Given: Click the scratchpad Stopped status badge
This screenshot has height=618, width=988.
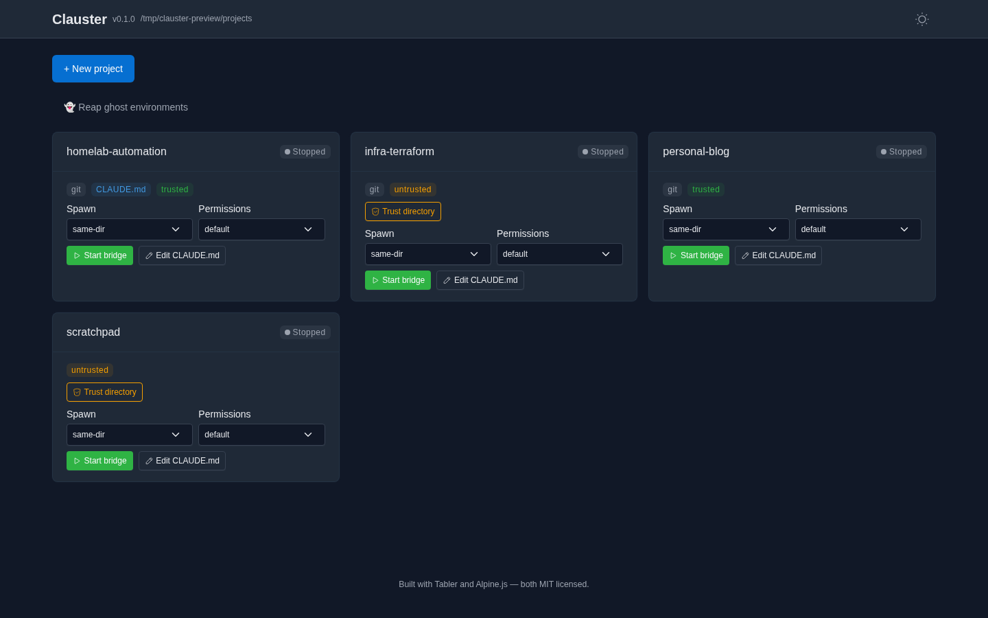Looking at the screenshot, I should click(305, 332).
